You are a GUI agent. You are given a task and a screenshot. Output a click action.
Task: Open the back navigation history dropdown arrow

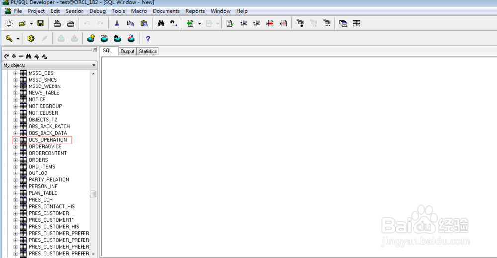[199, 24]
